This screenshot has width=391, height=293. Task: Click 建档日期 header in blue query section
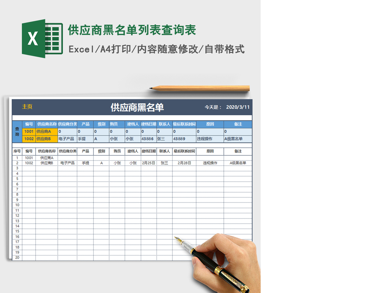click(149, 124)
